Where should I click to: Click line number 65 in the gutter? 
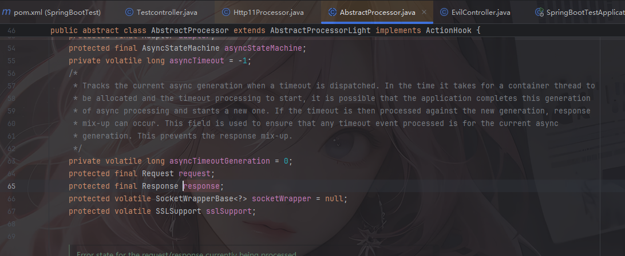pos(13,186)
